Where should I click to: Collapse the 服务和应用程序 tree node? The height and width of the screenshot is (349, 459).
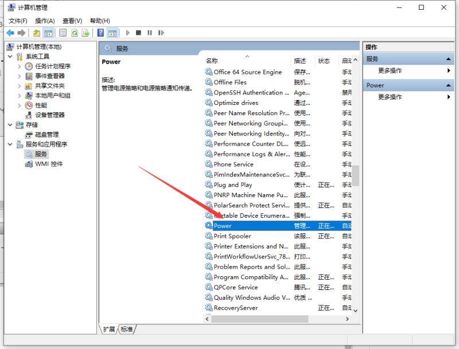tap(10, 144)
